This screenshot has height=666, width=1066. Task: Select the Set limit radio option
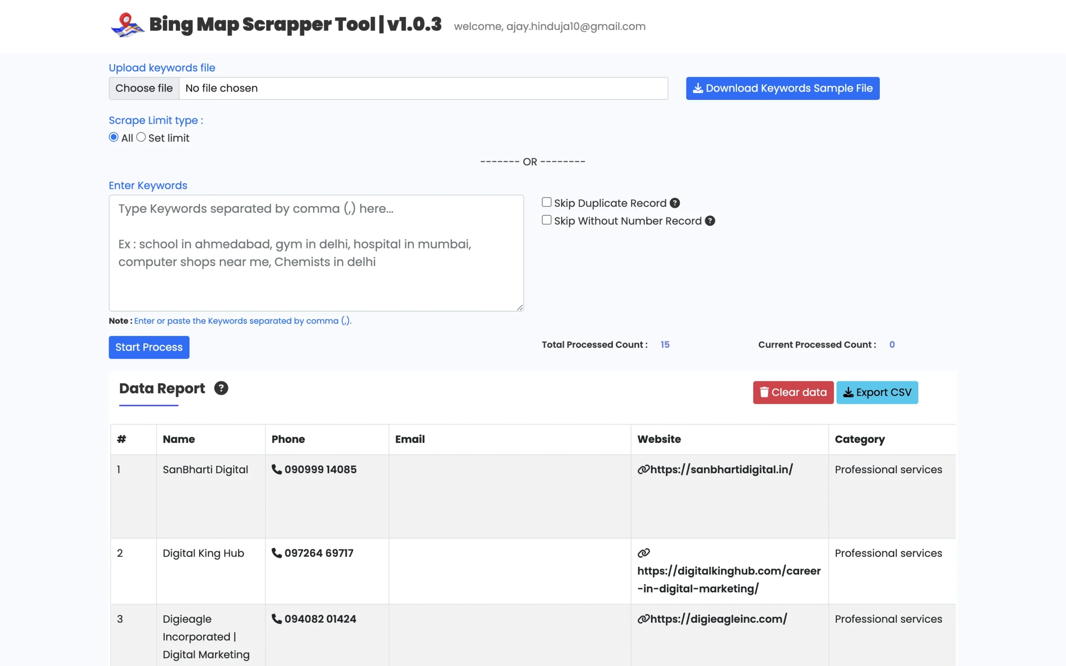(x=141, y=137)
